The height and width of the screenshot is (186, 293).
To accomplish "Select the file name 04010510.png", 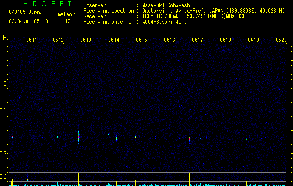I will coord(26,12).
